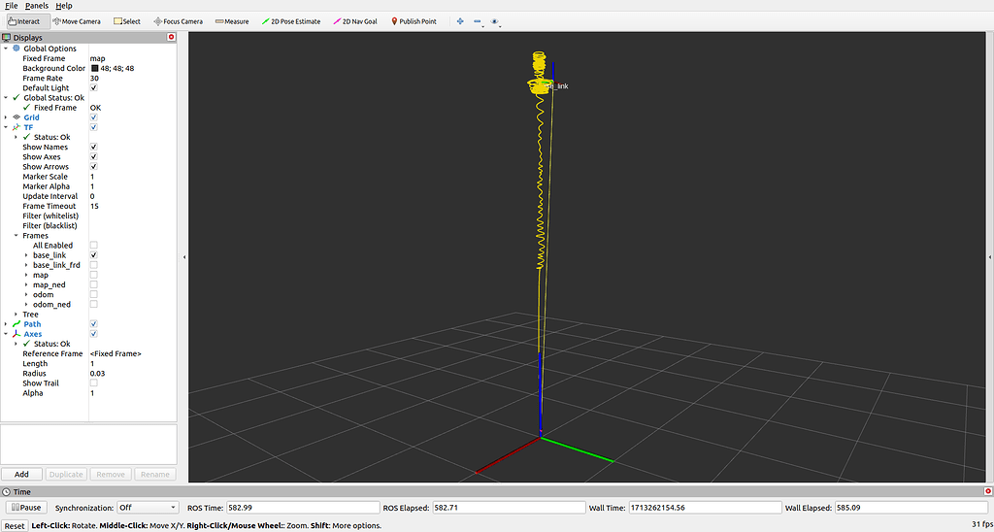Toggle the Show Arrows checkbox
Screen dimensions: 994x532
tap(94, 167)
